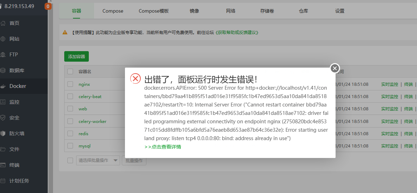Image resolution: width=417 pixels, height=193 pixels.
Task: Open 实时监控 for the celery-beat row
Action: 390,96
